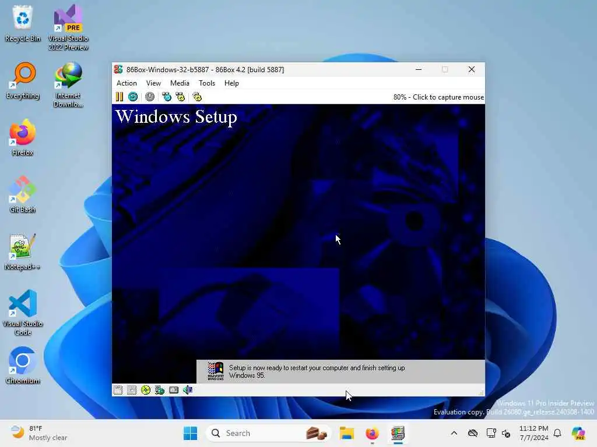Click the 86Box taskbar button

398,433
